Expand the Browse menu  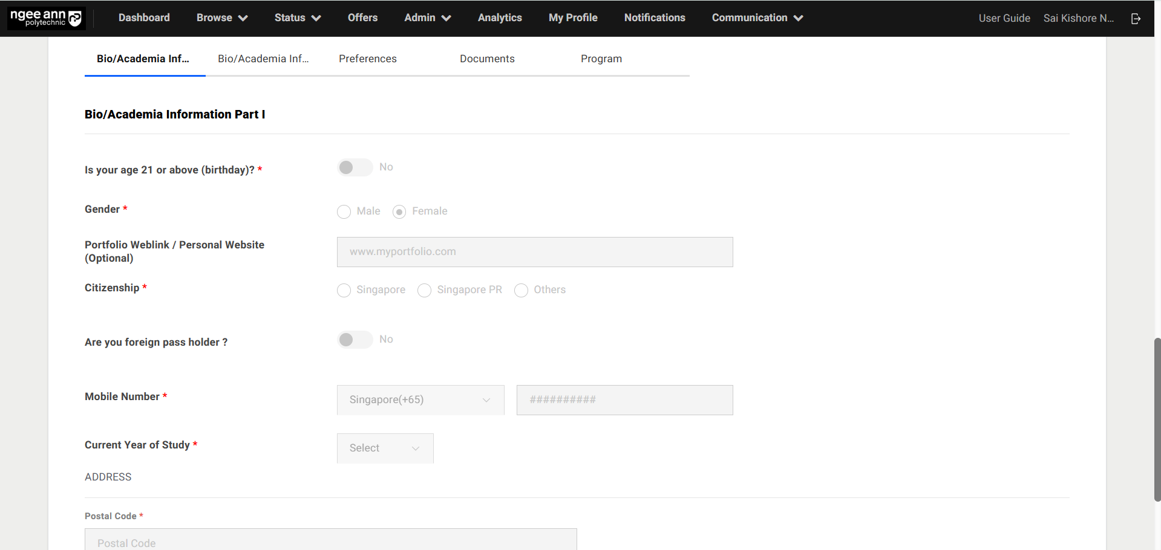coord(221,18)
